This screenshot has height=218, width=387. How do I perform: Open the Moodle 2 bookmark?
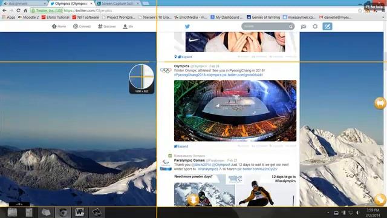pos(28,18)
